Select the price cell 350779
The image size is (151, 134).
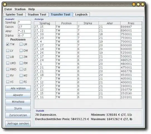point(131,90)
